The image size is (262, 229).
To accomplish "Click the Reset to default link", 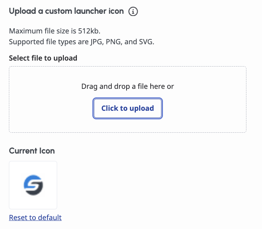I will point(35,217).
